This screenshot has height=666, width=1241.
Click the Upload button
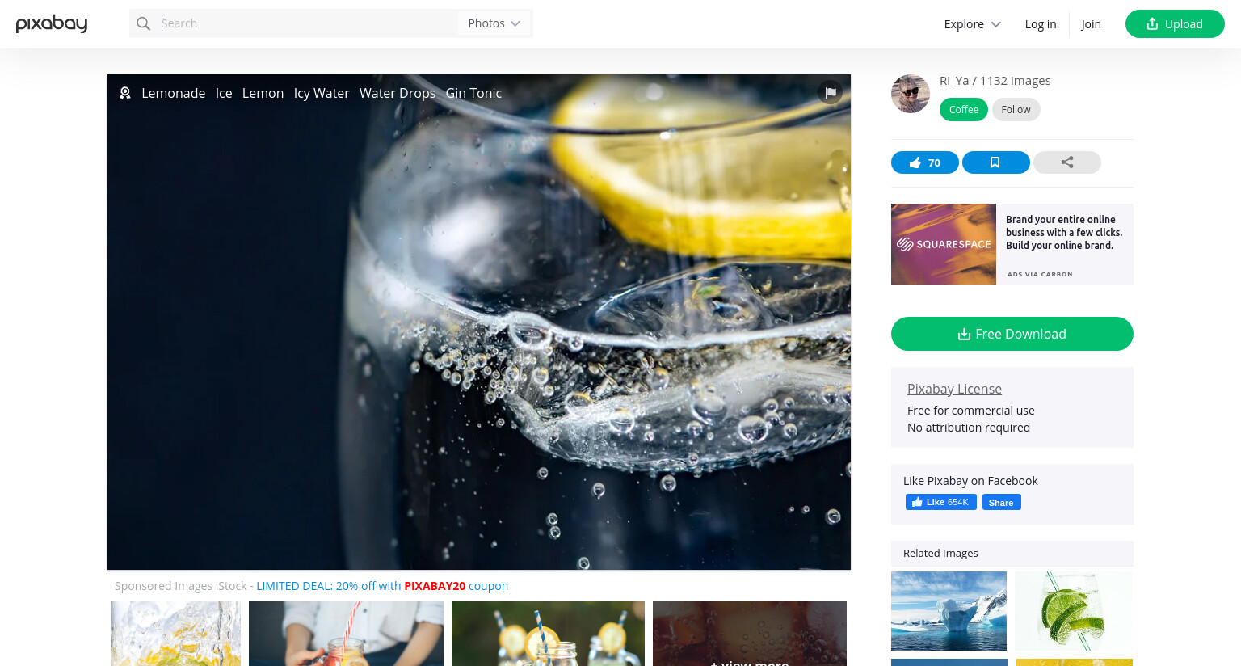pyautogui.click(x=1175, y=24)
